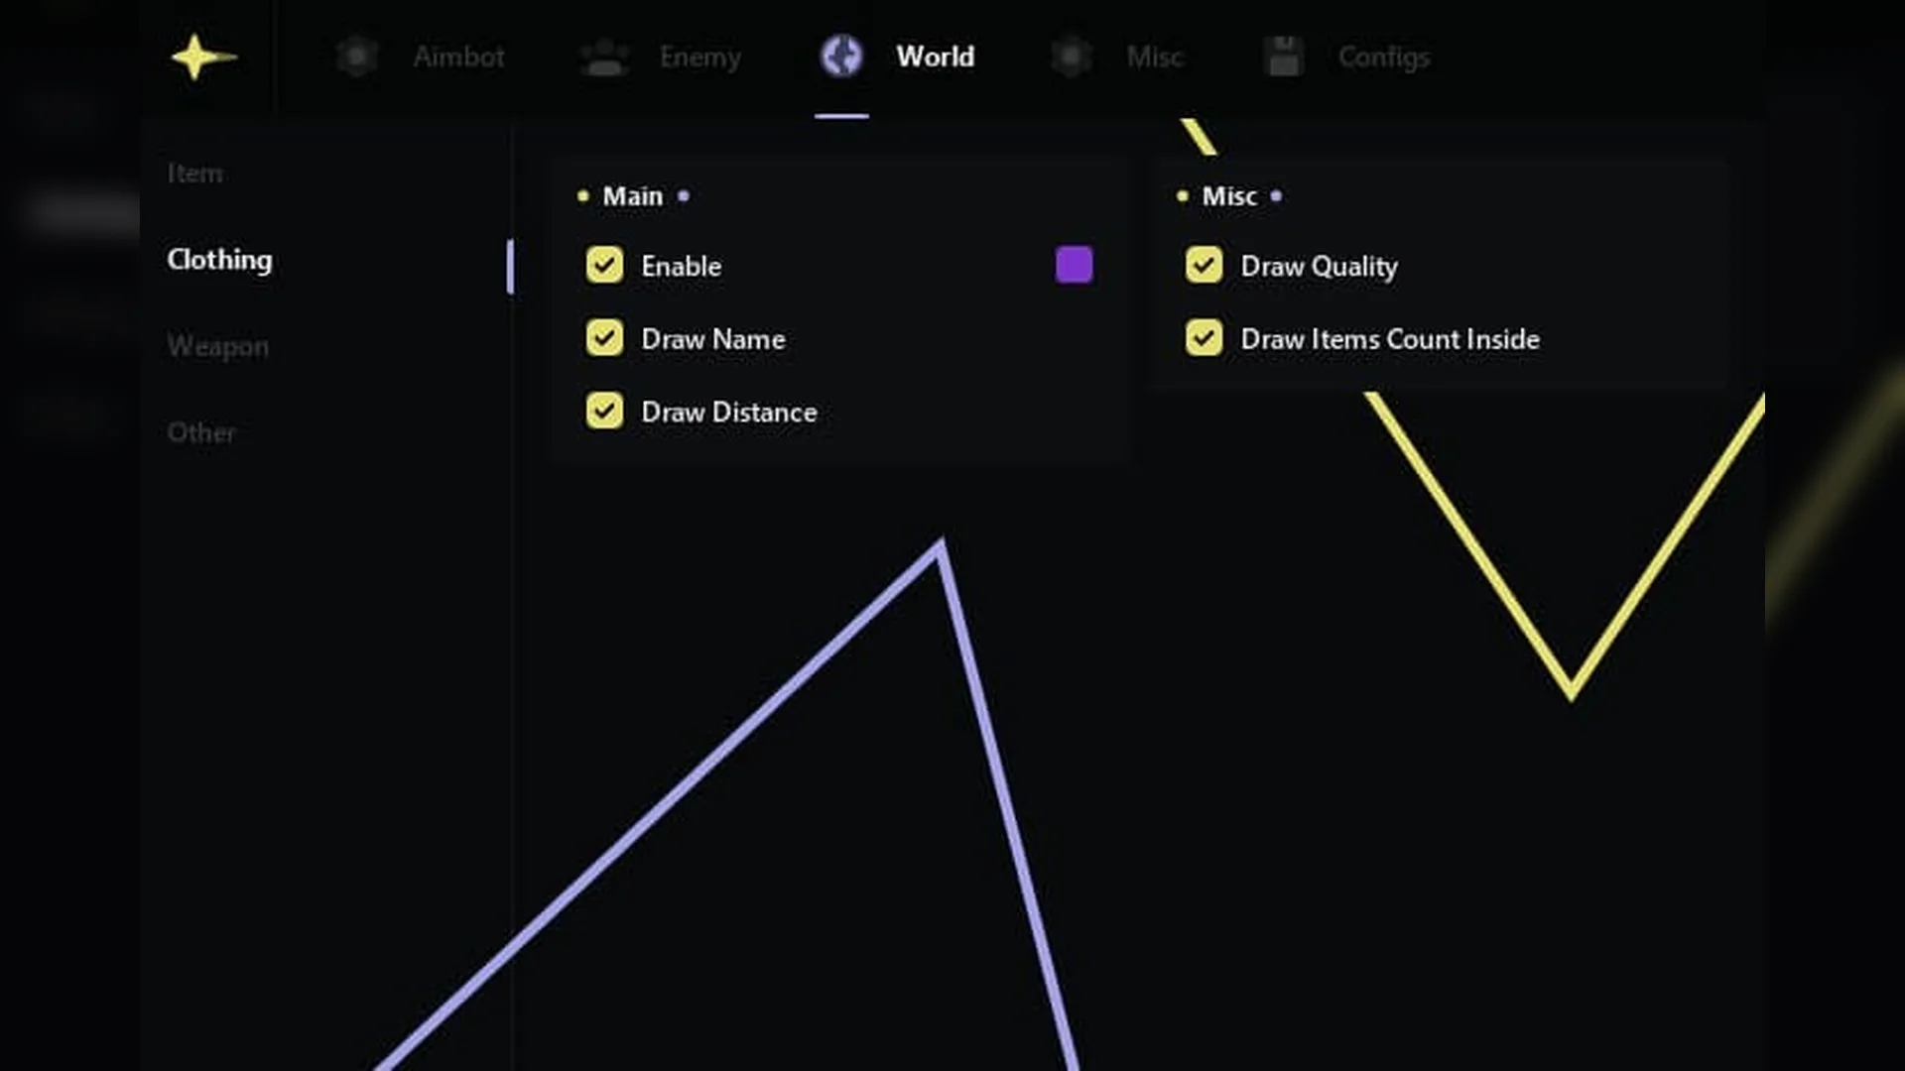Open the purple Enable color swatch
1905x1071 pixels.
(x=1075, y=265)
